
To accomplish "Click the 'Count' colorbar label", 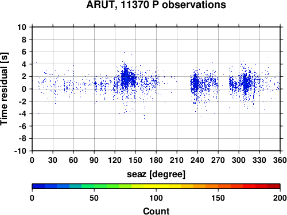I will pyautogui.click(x=156, y=211).
